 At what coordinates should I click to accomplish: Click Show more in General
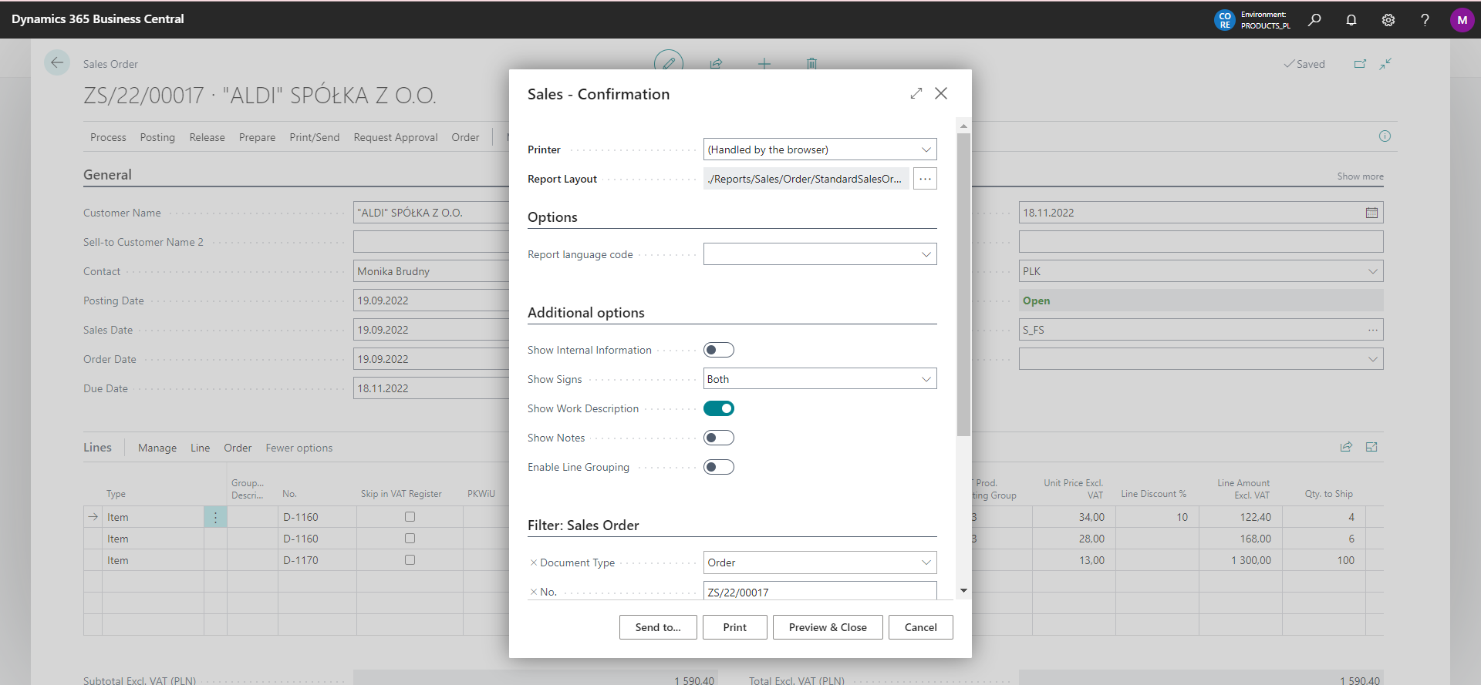coord(1360,176)
